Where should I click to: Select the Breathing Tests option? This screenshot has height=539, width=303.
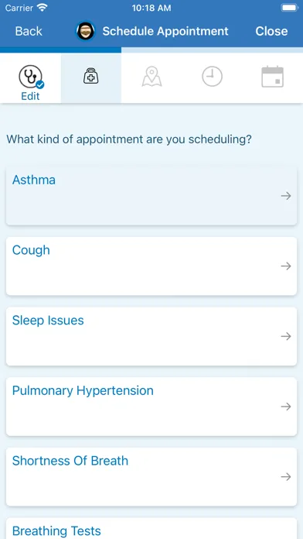[151, 528]
